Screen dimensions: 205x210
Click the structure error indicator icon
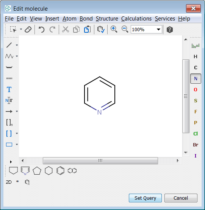27,182
